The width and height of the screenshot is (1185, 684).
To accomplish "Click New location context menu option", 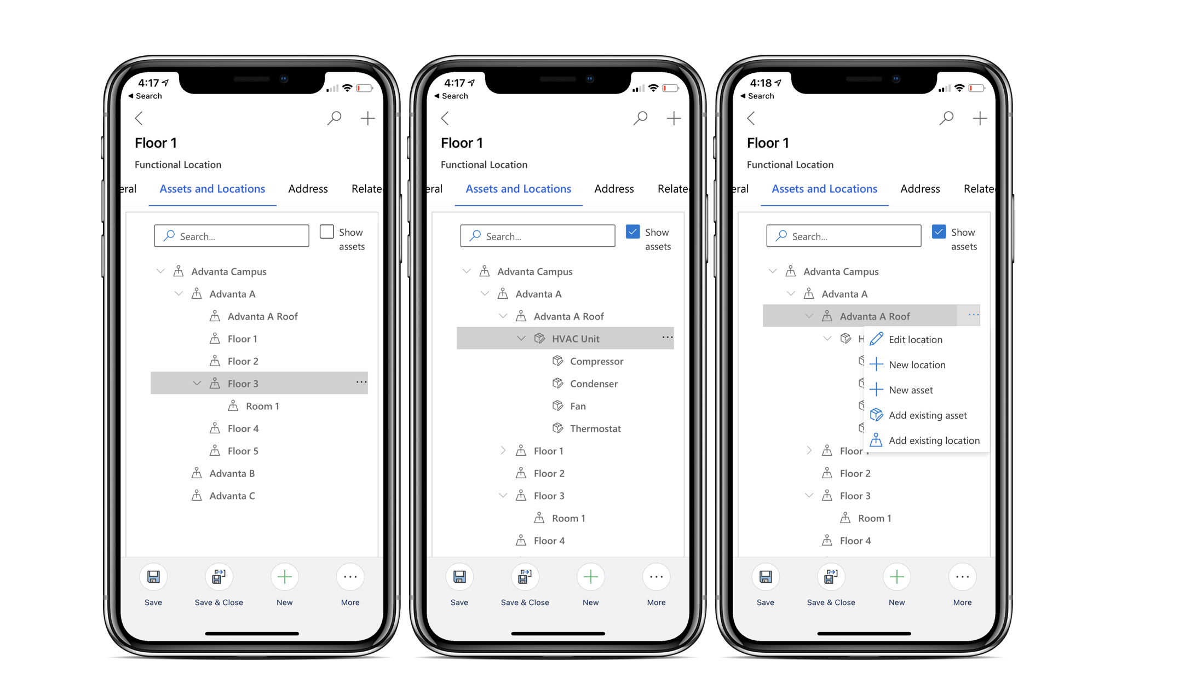I will (x=917, y=364).
